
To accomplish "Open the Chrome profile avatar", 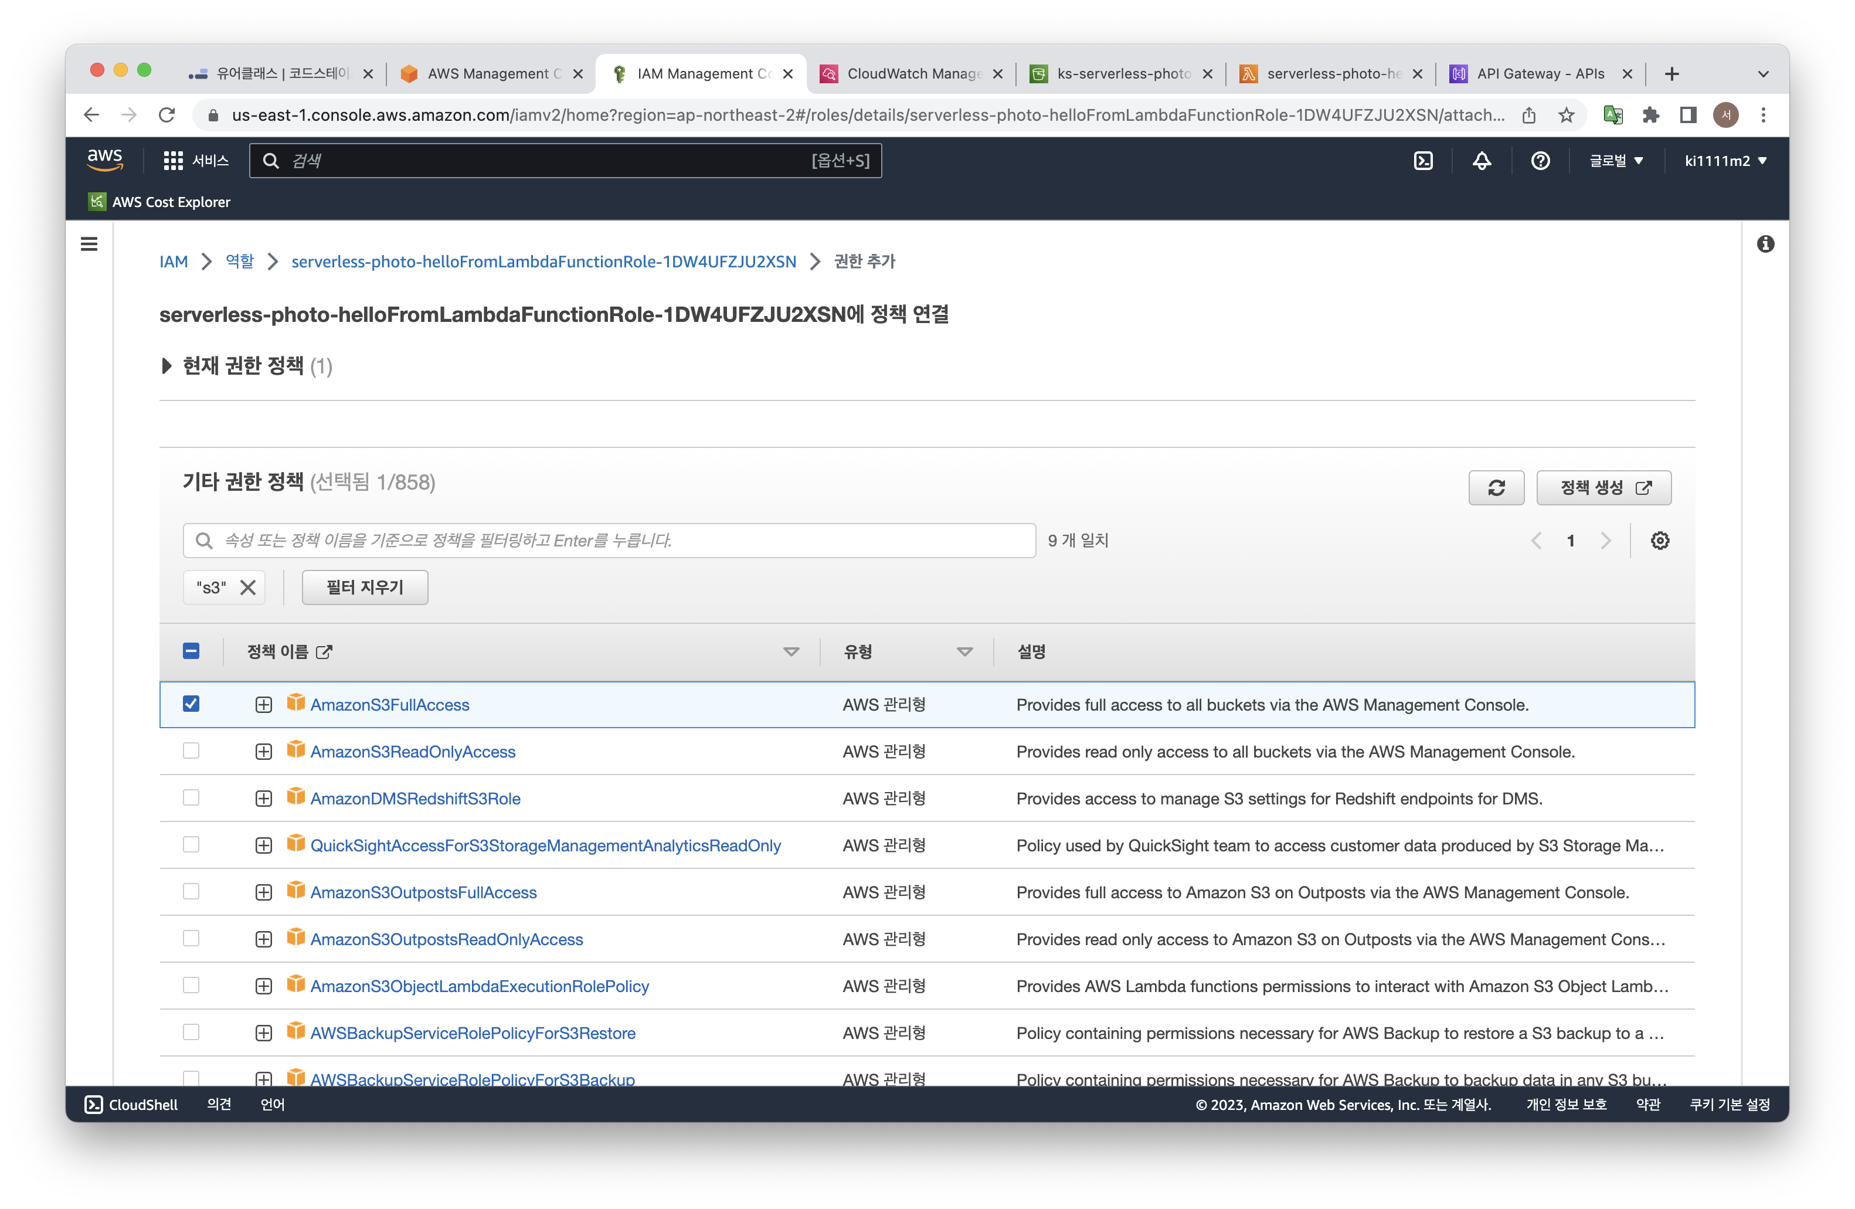I will pyautogui.click(x=1725, y=116).
